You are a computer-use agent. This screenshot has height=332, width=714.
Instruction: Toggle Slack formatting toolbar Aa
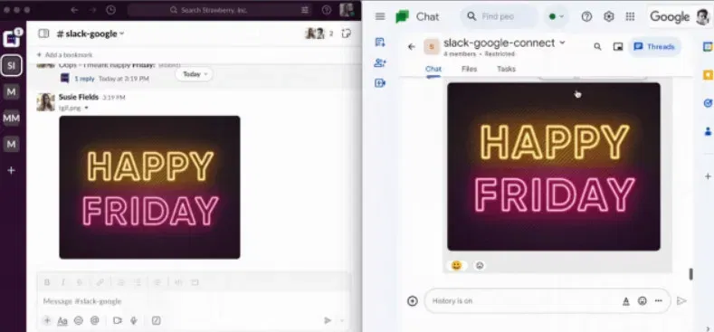coord(62,320)
